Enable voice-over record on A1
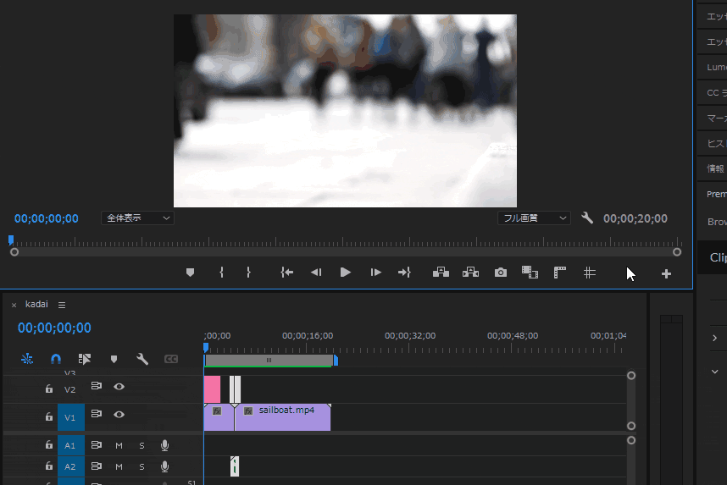 [164, 445]
